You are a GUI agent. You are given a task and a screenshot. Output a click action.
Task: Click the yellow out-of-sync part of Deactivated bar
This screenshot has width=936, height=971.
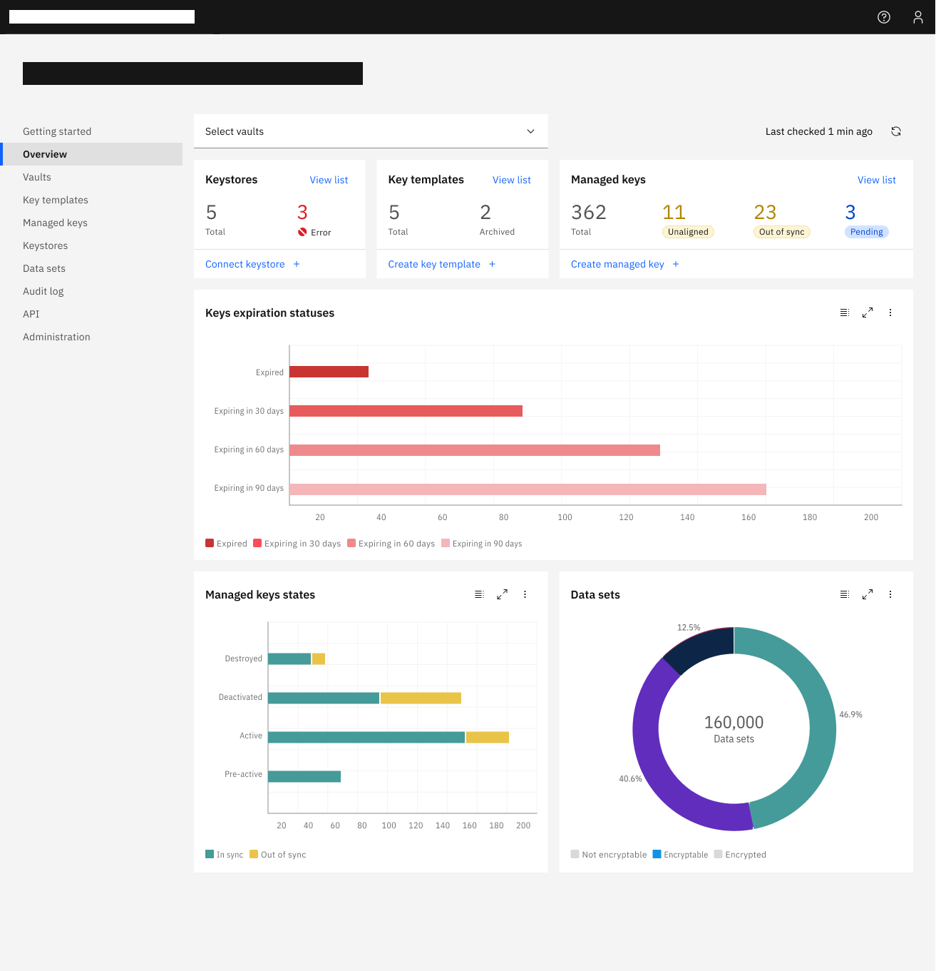[421, 698]
